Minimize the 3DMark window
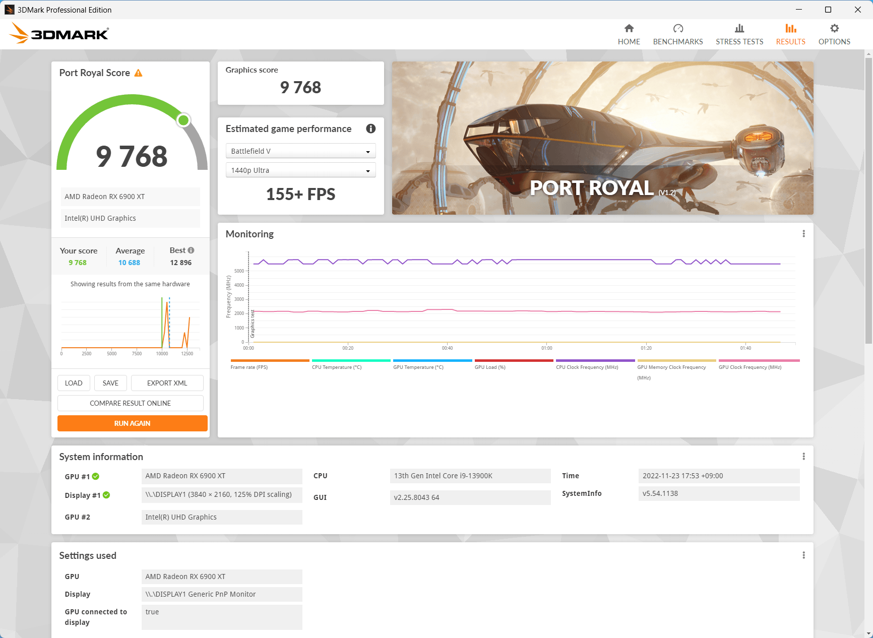 [799, 10]
